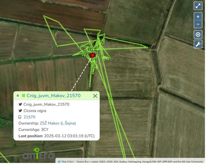
Task: Select the southernmost isolated GPS track point
Action: click(x=90, y=87)
